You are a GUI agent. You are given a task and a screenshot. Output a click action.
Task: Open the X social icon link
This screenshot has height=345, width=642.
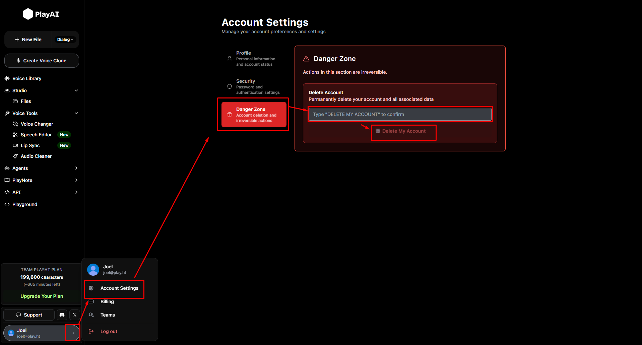pyautogui.click(x=75, y=315)
